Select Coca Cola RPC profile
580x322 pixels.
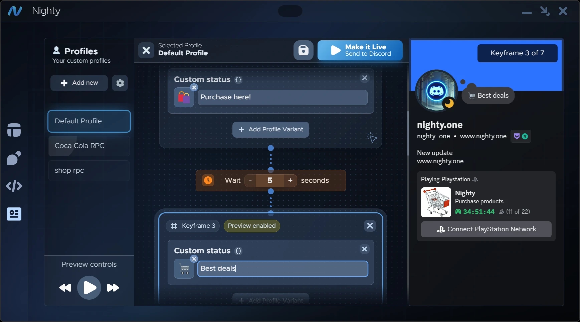89,146
